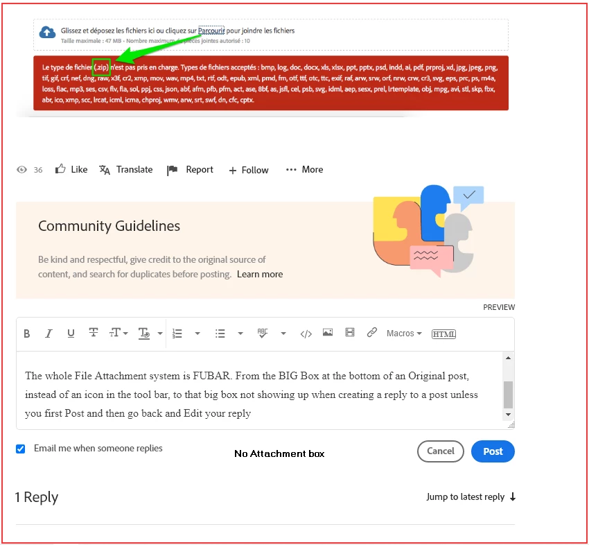This screenshot has width=589, height=545.
Task: Expand bulleted list style options
Action: (x=240, y=334)
